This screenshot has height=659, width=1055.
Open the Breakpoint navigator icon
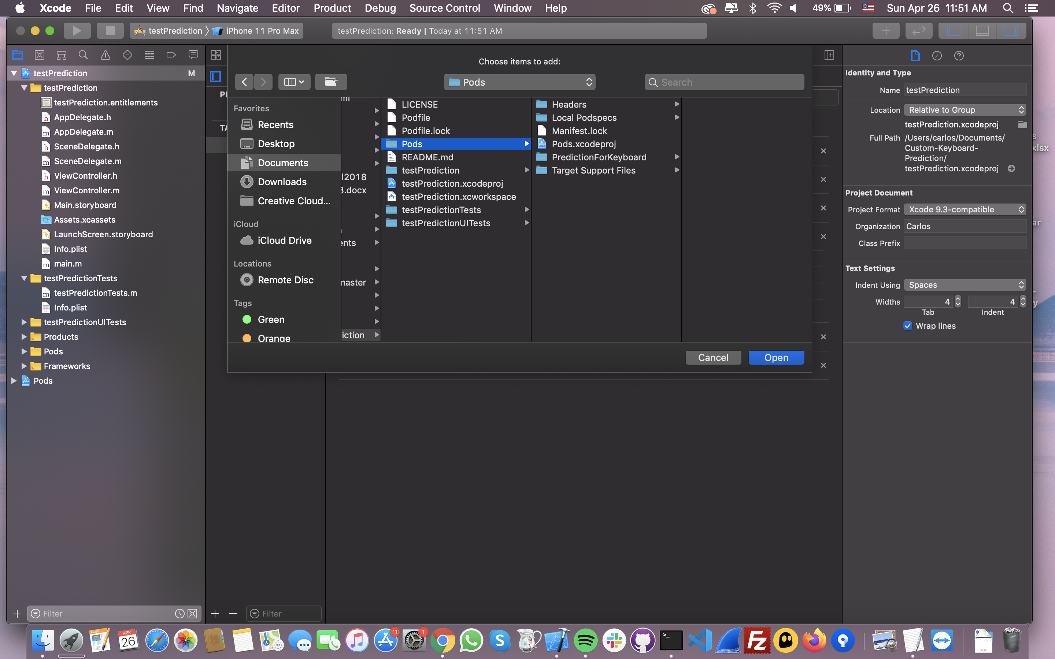(x=171, y=55)
